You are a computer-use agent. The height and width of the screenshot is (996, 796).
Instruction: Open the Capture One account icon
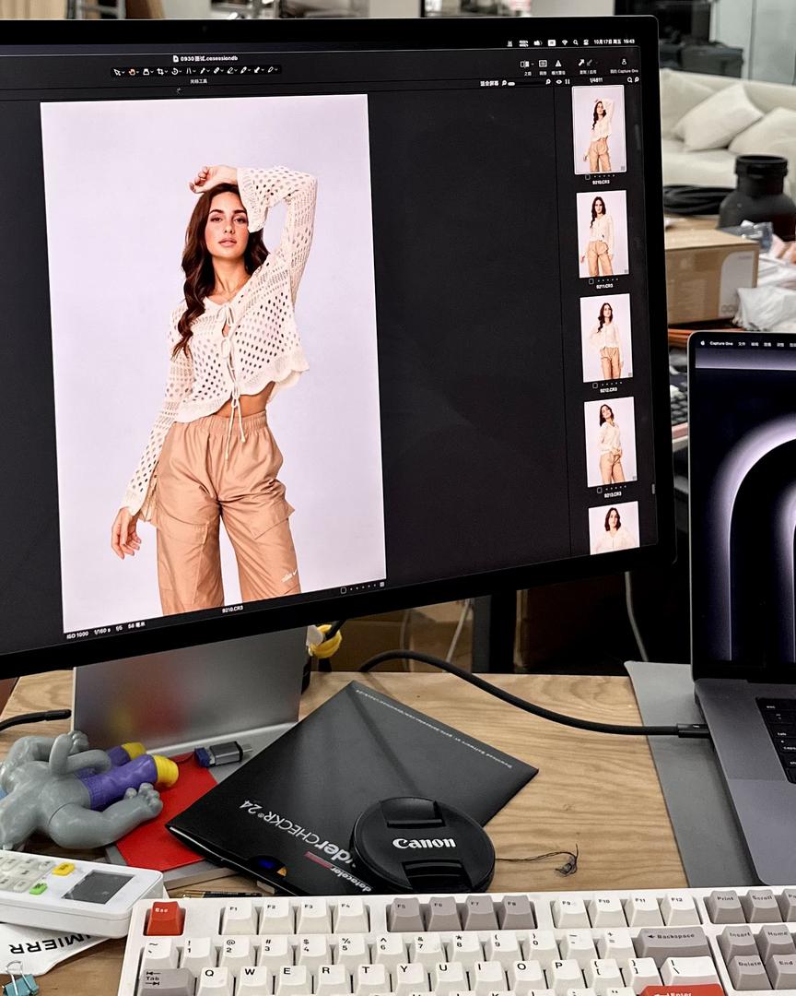click(x=624, y=62)
